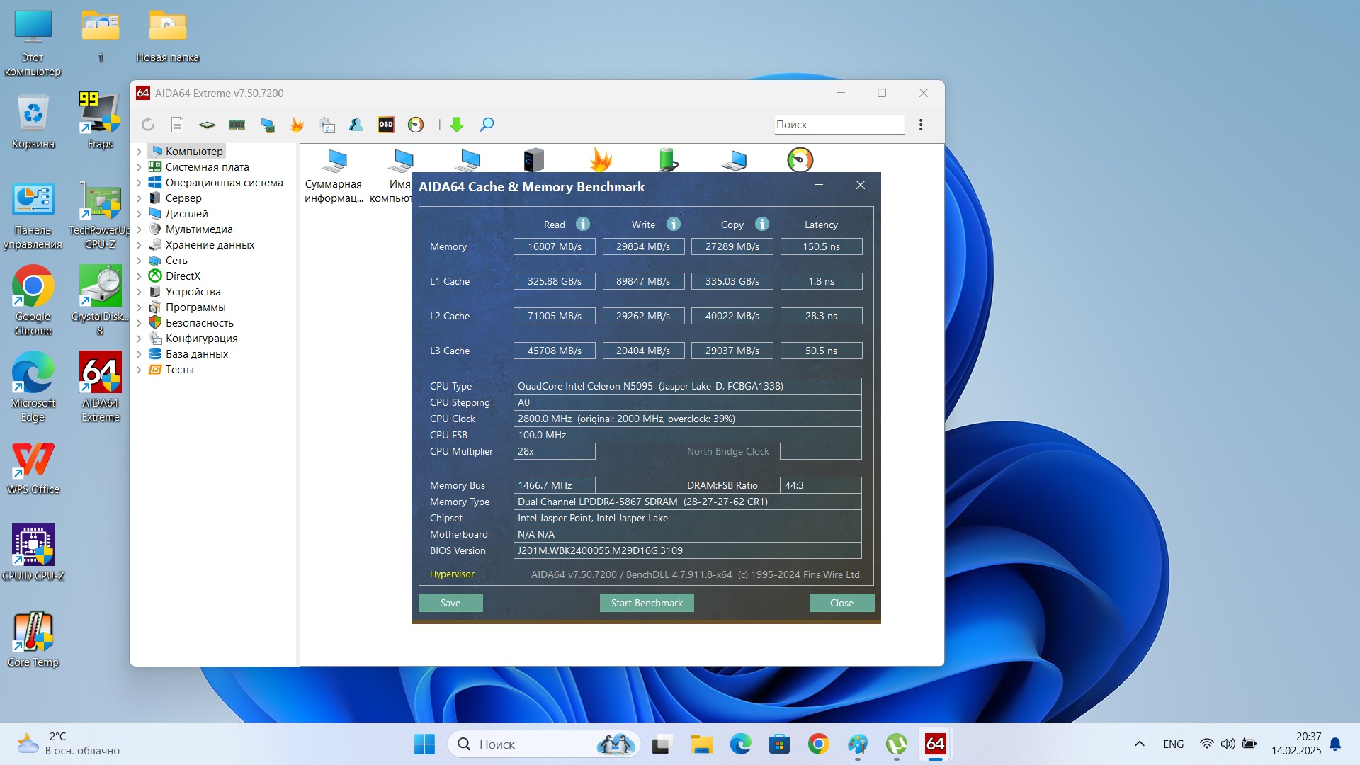Launch the flame stability test icon
1360x765 pixels.
point(297,125)
